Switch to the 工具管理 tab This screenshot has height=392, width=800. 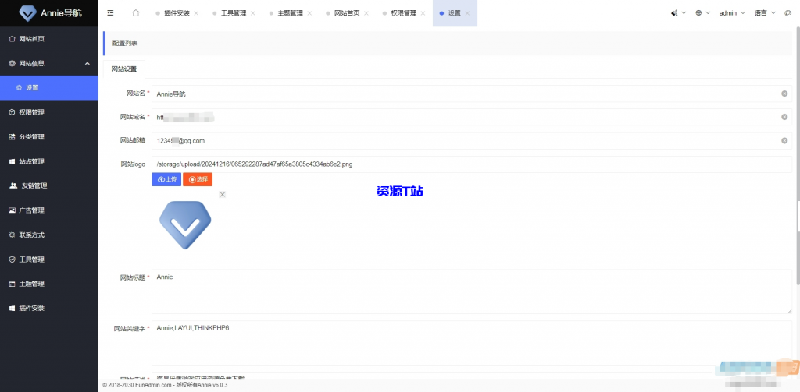click(x=234, y=13)
